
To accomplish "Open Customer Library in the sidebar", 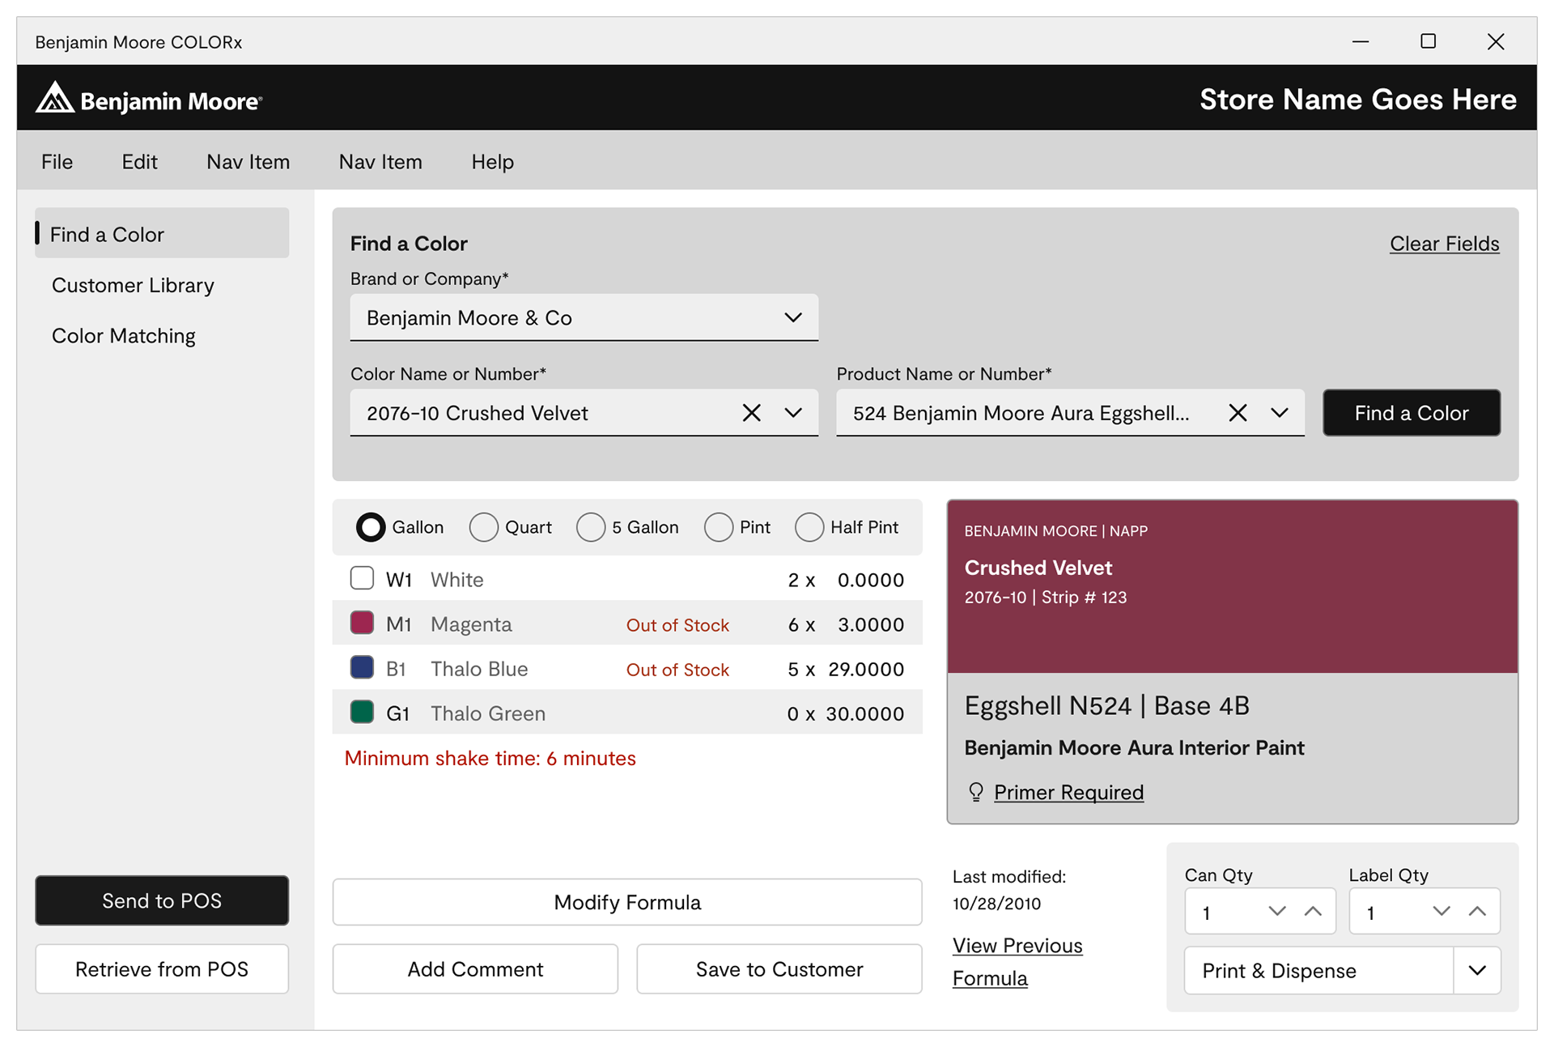I will (133, 286).
